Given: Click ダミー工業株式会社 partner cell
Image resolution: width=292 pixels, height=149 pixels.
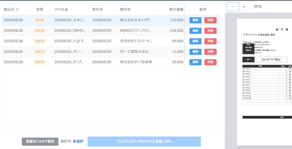Looking at the screenshot, I should [x=134, y=51].
